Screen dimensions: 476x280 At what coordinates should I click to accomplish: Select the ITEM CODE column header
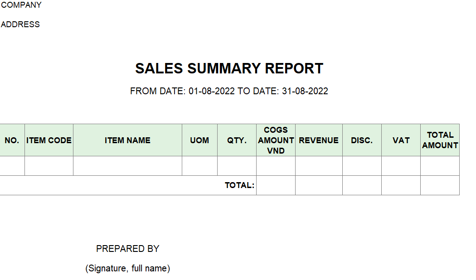pos(49,140)
